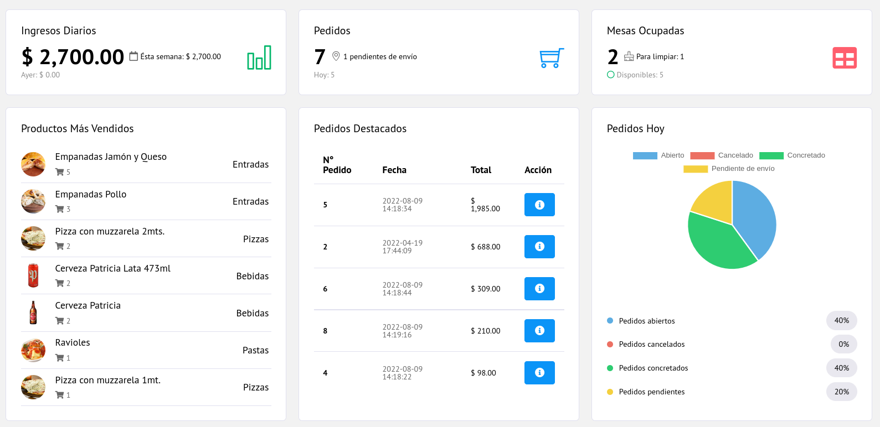Open info for order number 4

point(539,373)
